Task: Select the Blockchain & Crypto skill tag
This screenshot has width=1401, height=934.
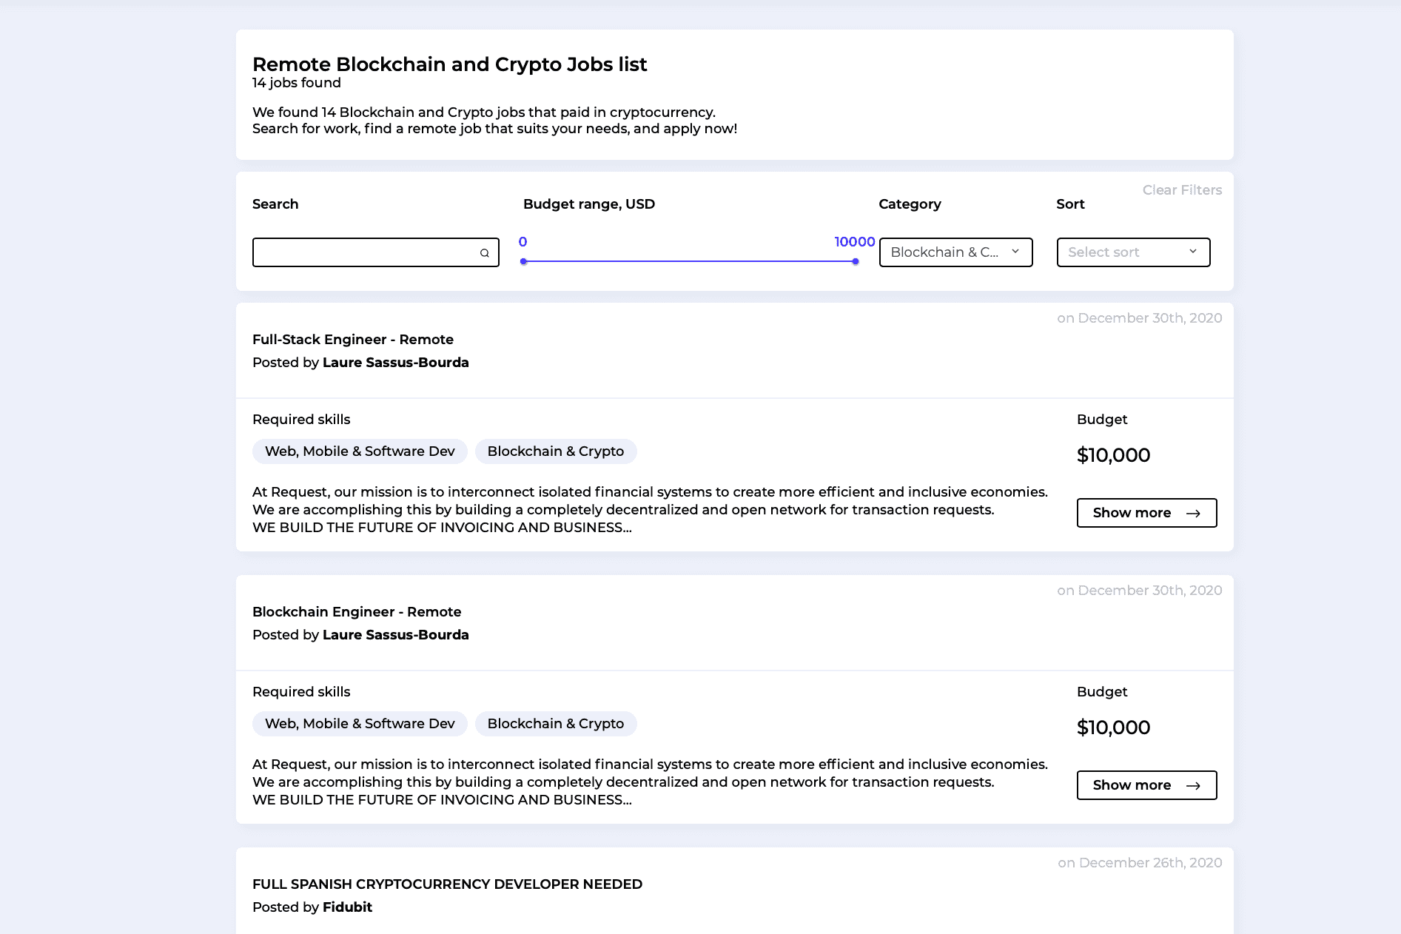Action: pos(556,451)
